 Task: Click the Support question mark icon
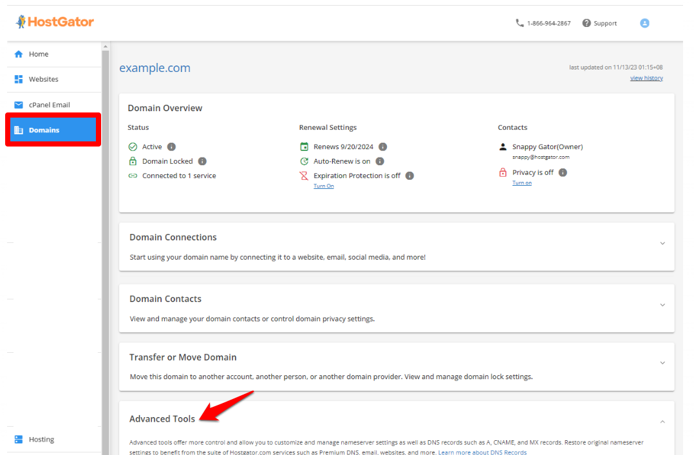click(586, 23)
